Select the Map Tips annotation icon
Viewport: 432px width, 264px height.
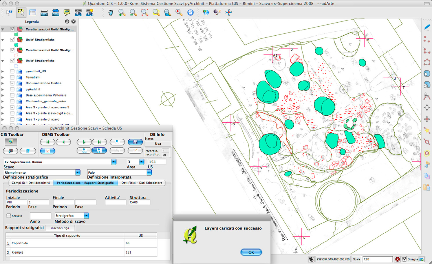[67, 12]
